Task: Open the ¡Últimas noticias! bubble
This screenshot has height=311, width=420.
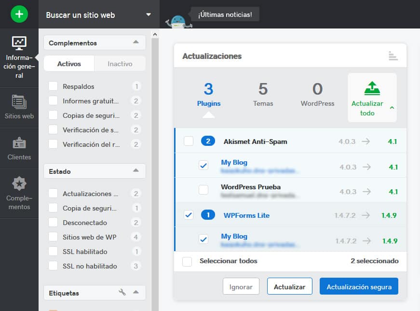Action: pyautogui.click(x=225, y=14)
